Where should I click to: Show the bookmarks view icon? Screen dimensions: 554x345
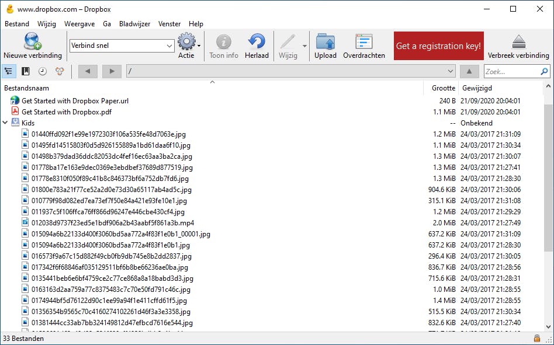tap(26, 71)
